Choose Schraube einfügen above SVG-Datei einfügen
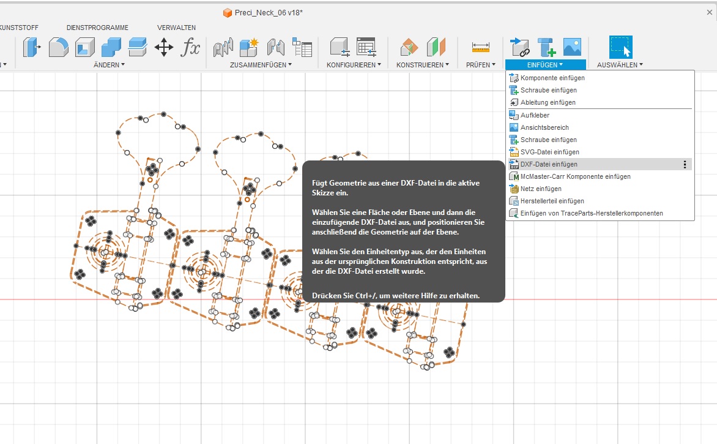Image resolution: width=717 pixels, height=444 pixels. coord(600,140)
